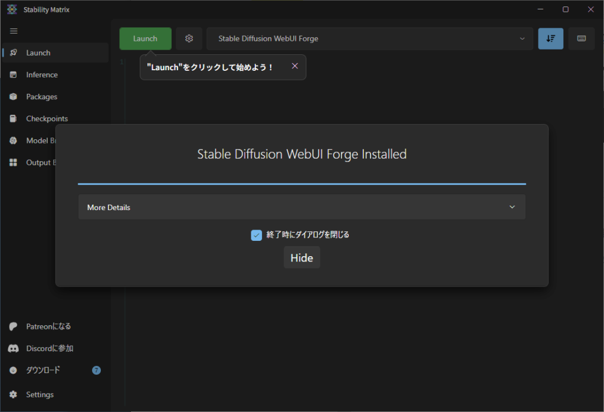Image resolution: width=604 pixels, height=412 pixels.
Task: Click the downloads count badge 7
Action: click(96, 370)
